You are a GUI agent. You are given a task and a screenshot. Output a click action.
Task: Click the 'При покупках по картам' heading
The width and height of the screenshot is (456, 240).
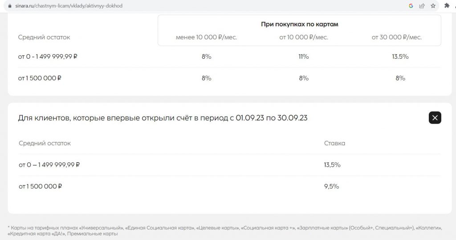click(x=299, y=24)
